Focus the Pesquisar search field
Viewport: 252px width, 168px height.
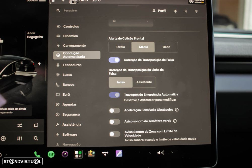[x=70, y=10]
